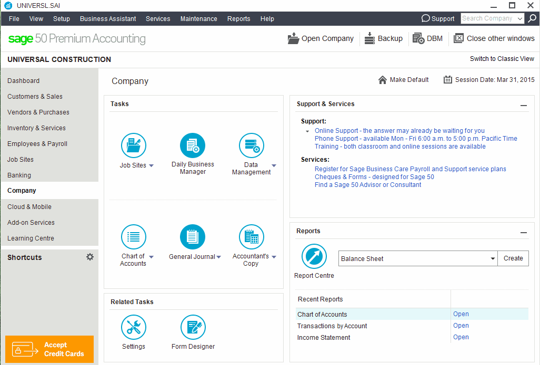The height and width of the screenshot is (365, 540).
Task: Click the DBM database icon
Action: [x=418, y=38]
